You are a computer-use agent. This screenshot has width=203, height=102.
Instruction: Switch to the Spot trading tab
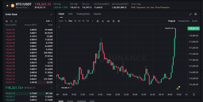[61, 101]
